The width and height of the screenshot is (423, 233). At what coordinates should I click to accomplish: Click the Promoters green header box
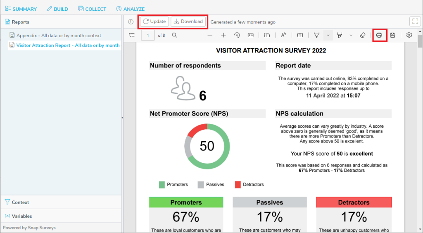[x=186, y=202]
